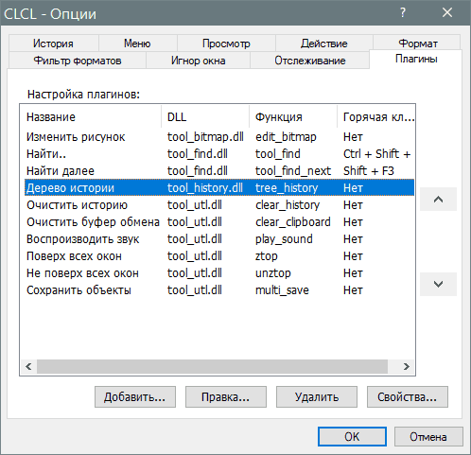Click the Добавить... button

pos(135,397)
